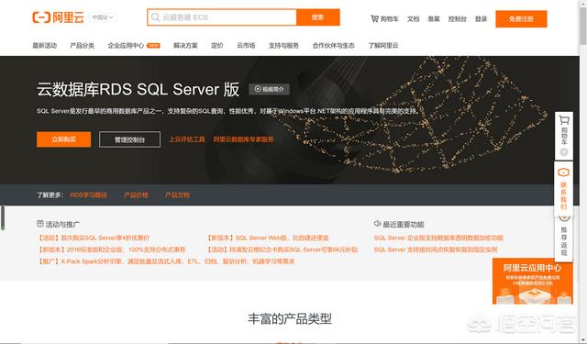Click the 管理控制台 button
The height and width of the screenshot is (344, 587).
click(x=129, y=139)
